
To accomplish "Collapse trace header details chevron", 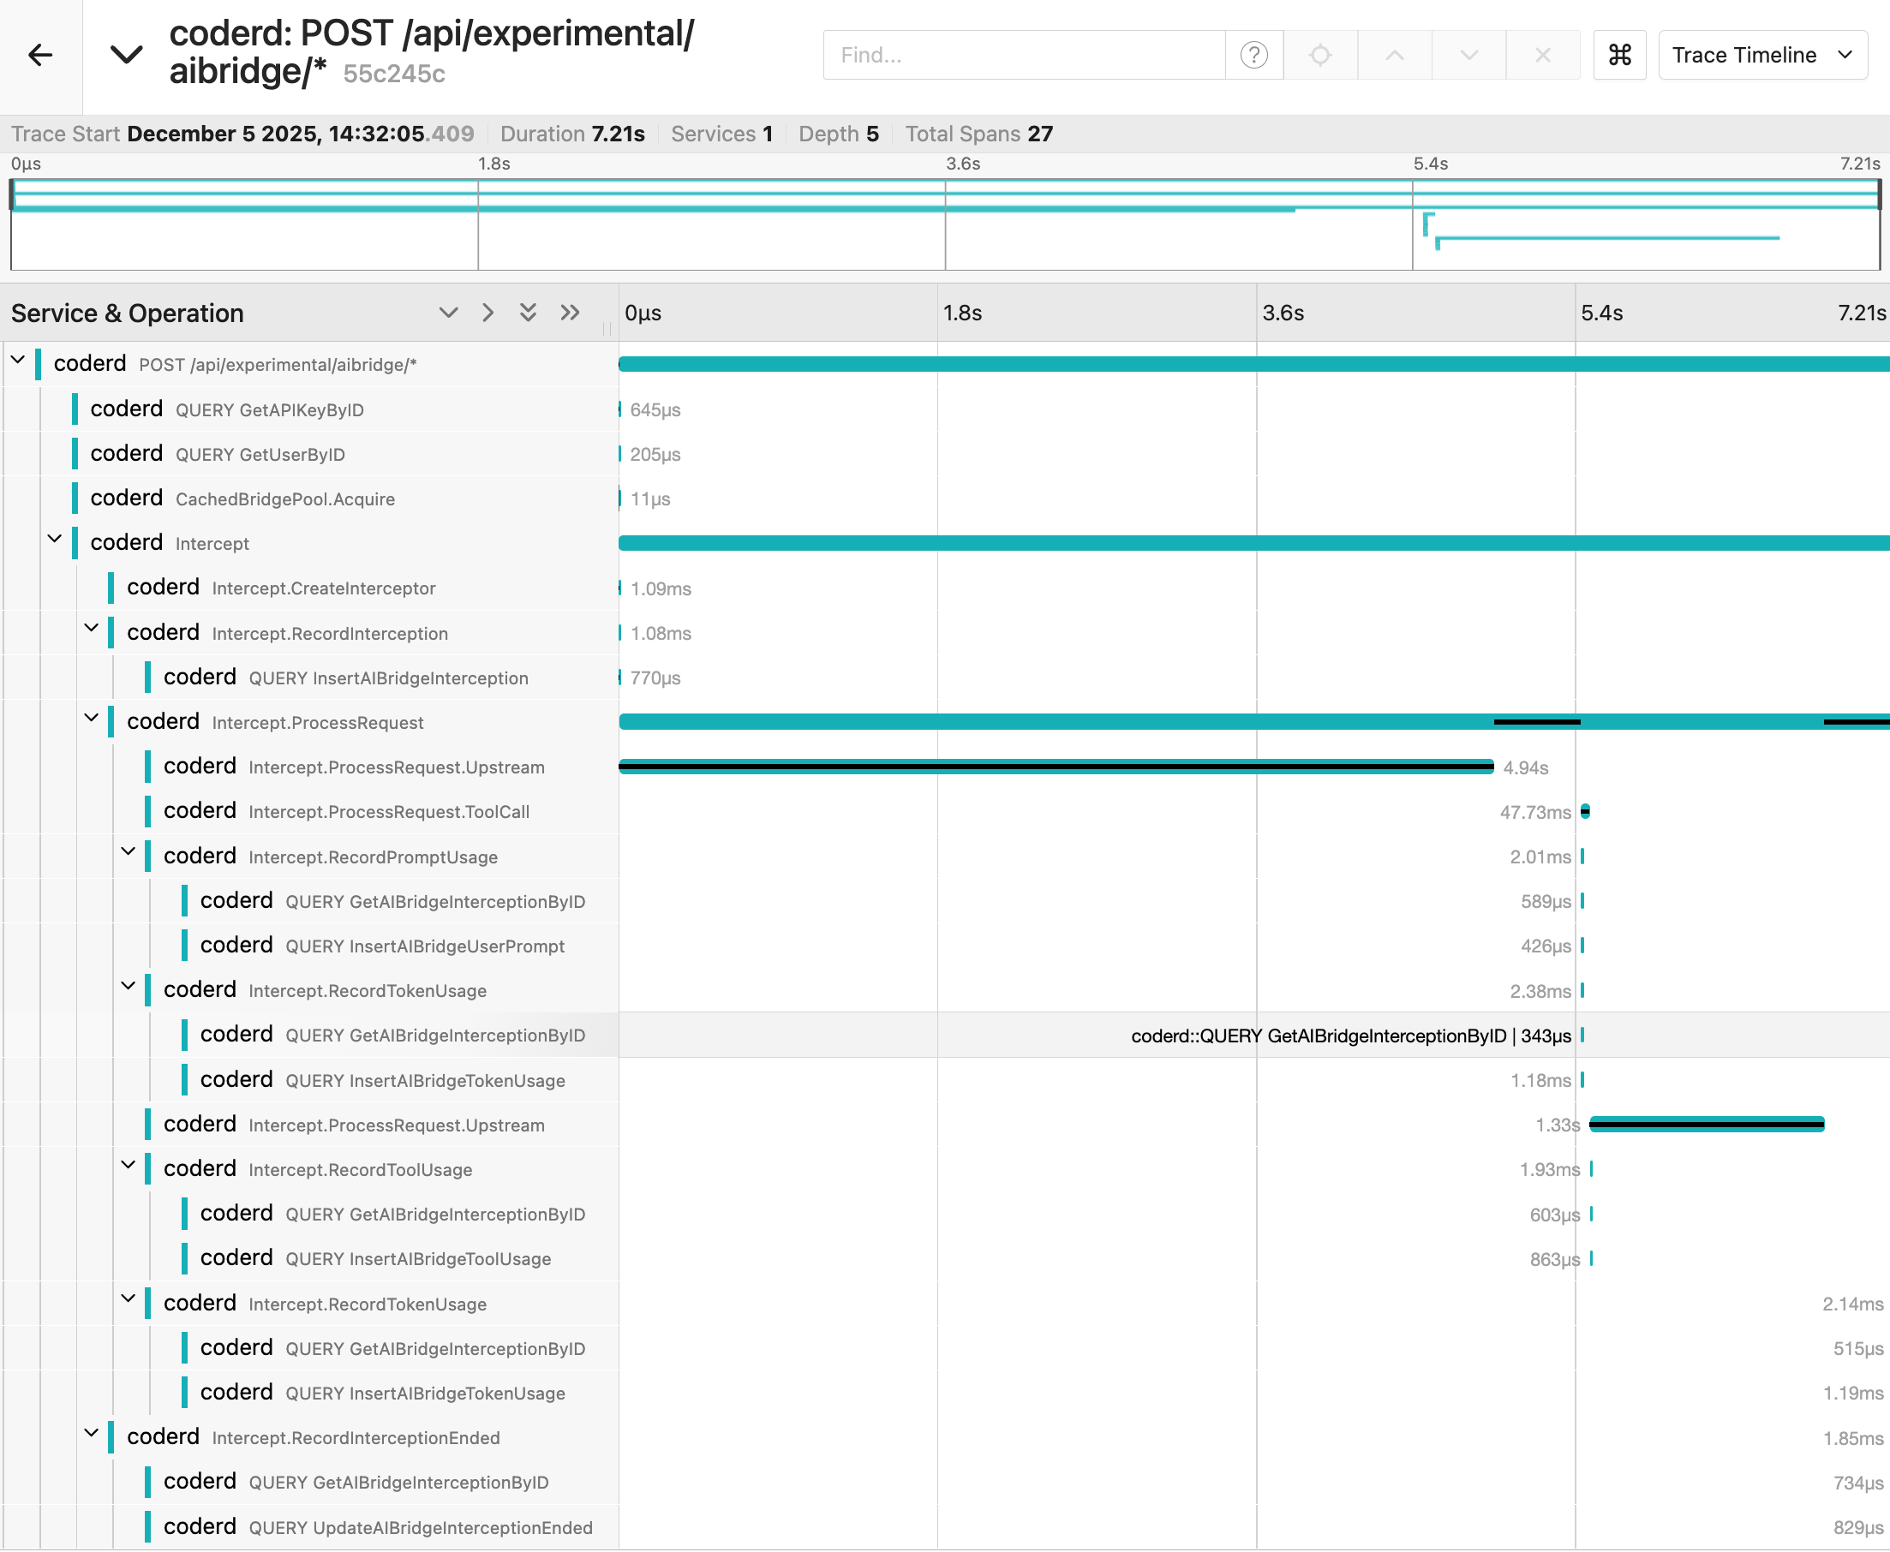I will (x=126, y=56).
